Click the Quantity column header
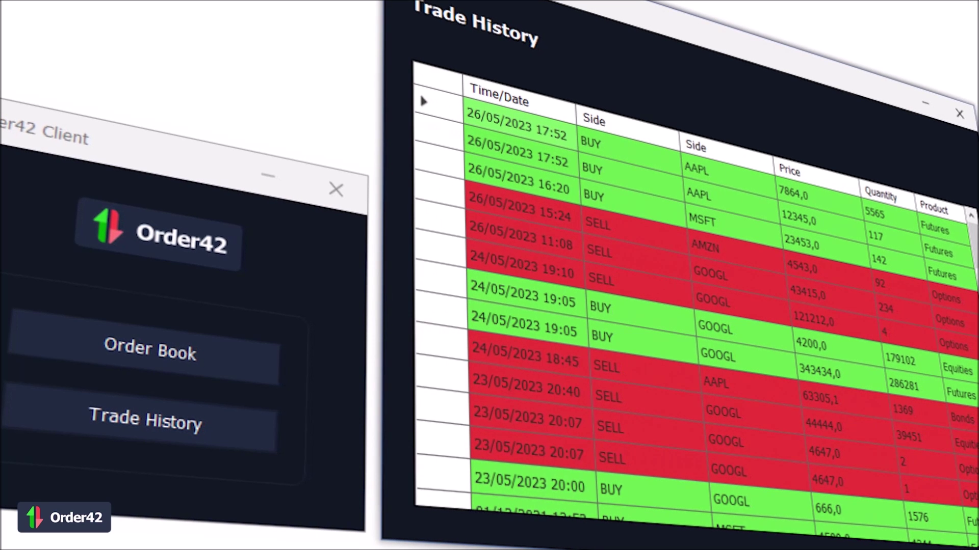Screen dimensions: 979x550 [886, 196]
